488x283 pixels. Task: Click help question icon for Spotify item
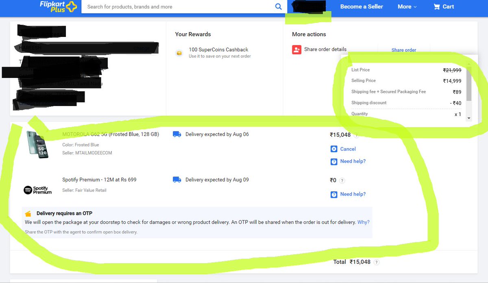click(x=334, y=194)
